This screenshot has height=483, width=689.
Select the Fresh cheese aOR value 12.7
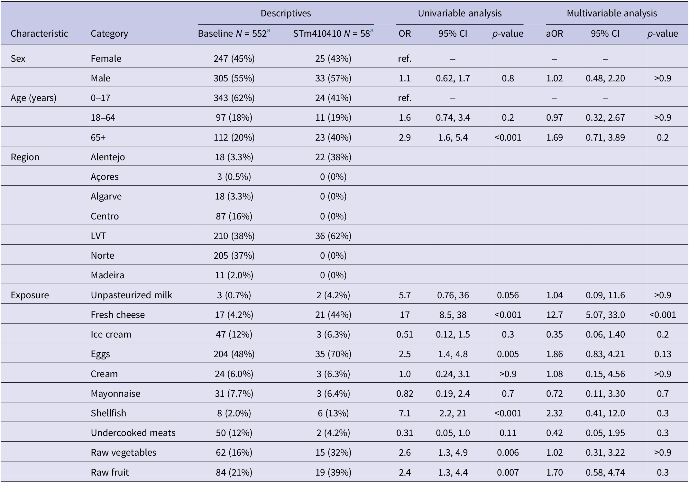pos(555,314)
